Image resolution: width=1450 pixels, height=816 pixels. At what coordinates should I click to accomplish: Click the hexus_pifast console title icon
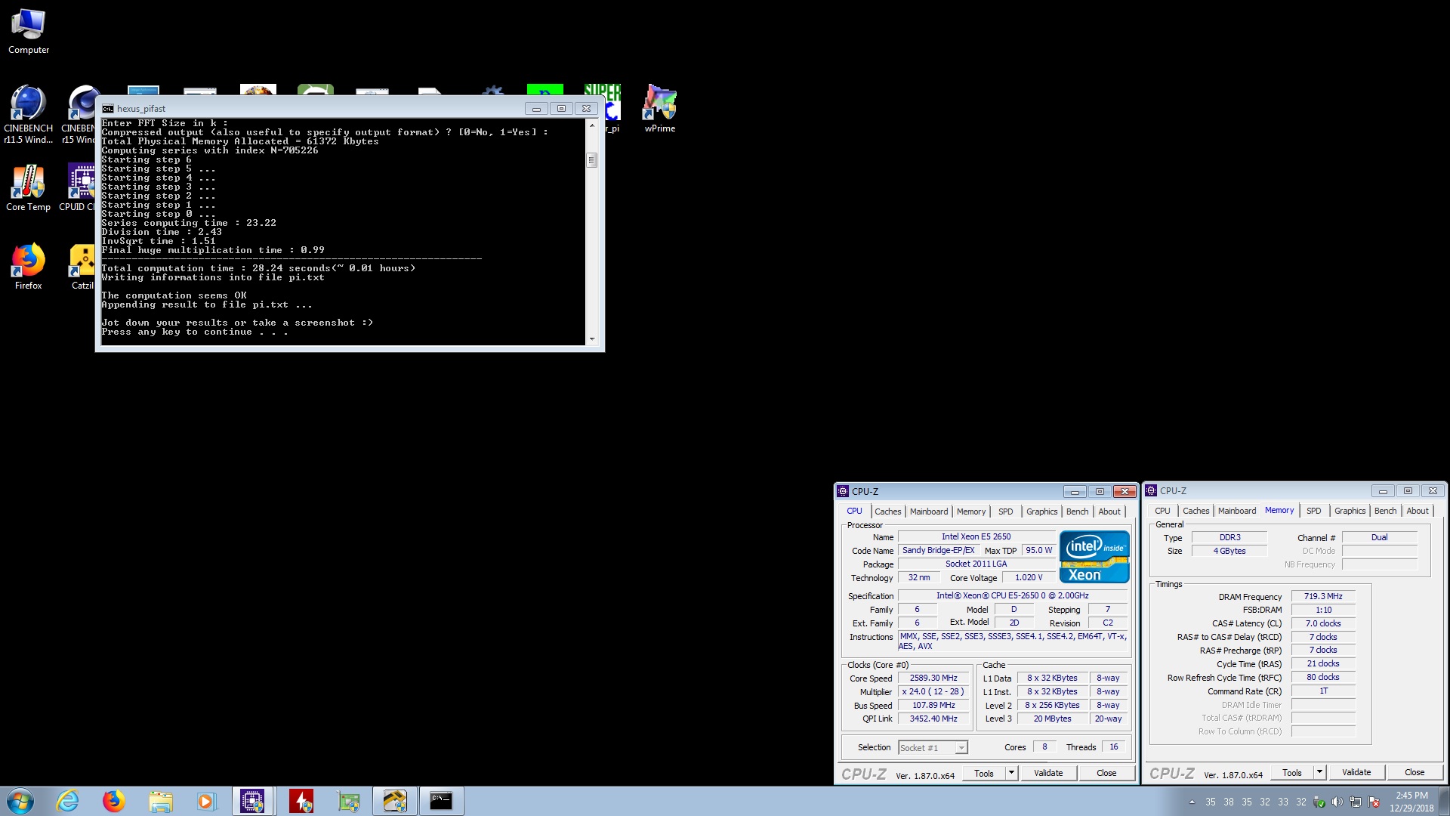[108, 109]
